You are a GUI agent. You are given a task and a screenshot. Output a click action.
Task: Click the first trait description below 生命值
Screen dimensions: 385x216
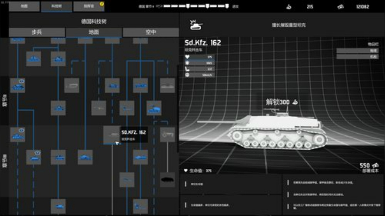pos(197,184)
